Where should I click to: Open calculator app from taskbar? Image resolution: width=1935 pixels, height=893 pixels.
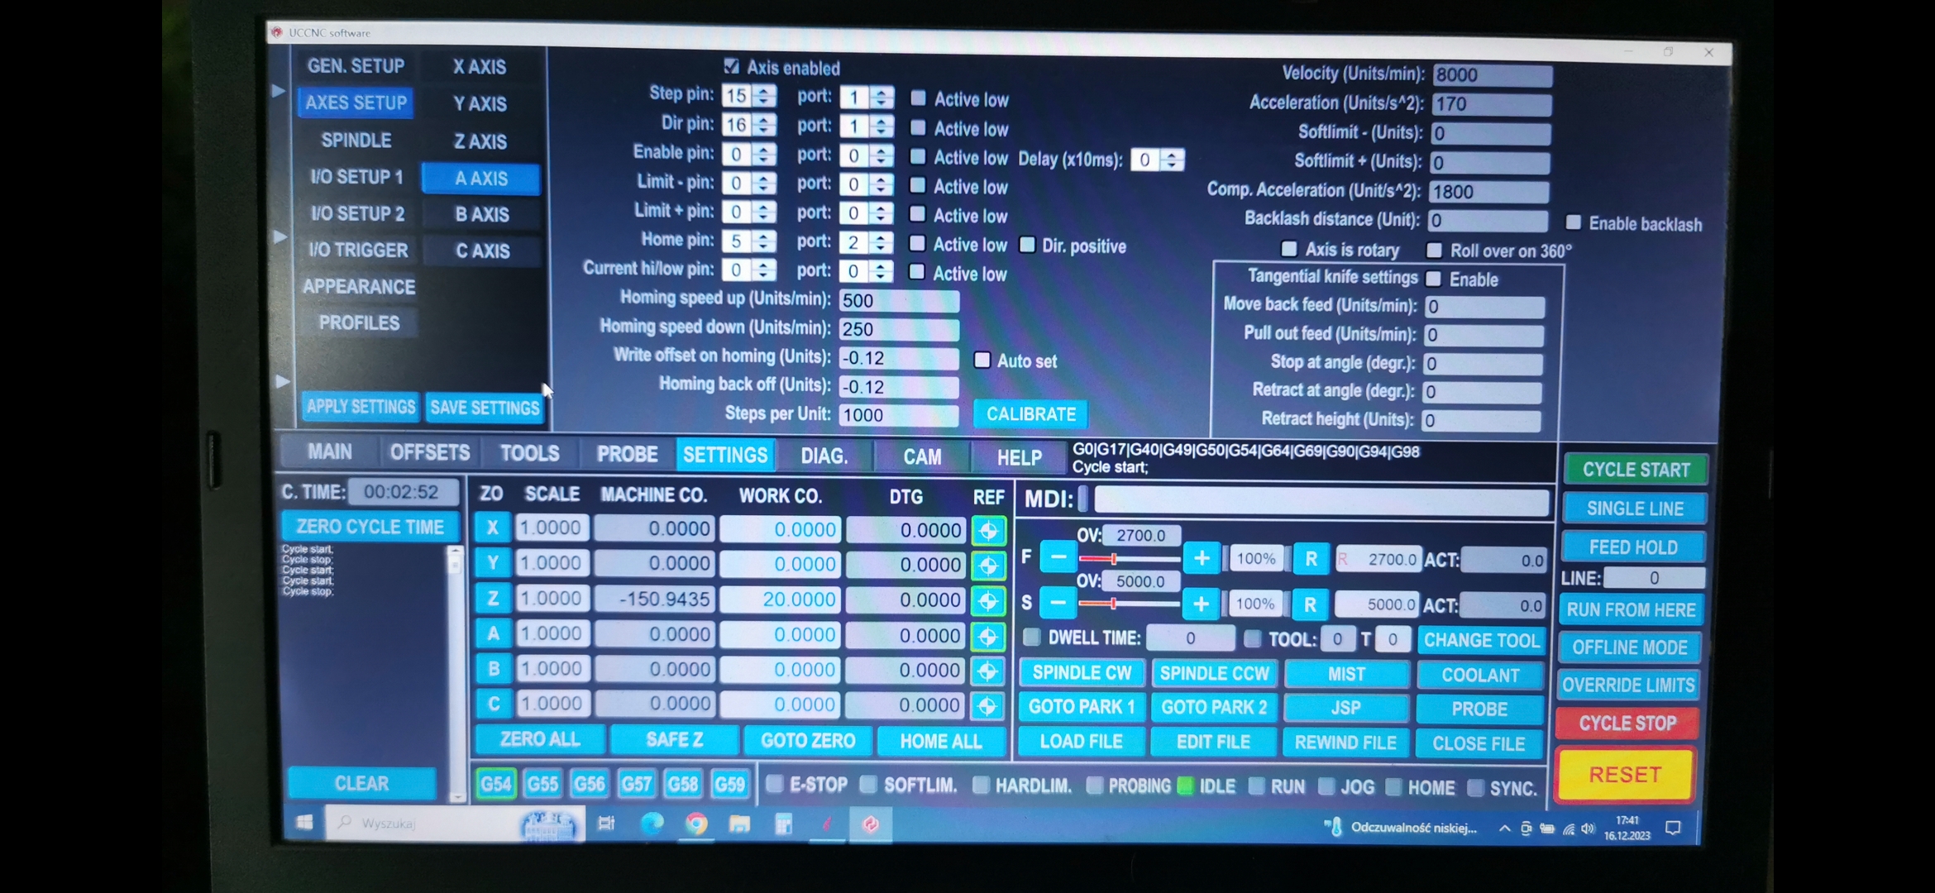click(x=783, y=824)
